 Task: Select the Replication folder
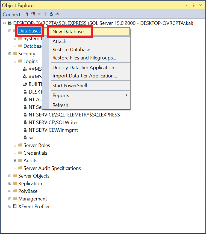coord(30,184)
